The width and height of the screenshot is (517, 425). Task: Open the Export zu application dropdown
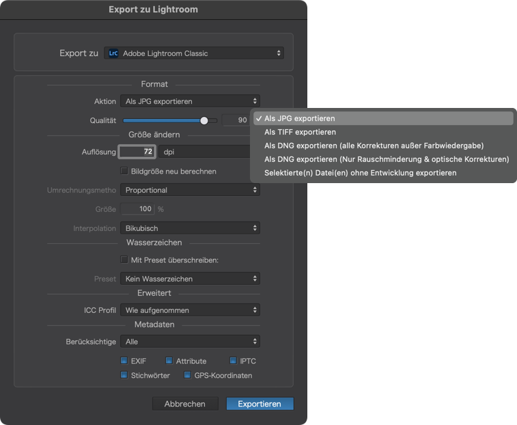194,53
